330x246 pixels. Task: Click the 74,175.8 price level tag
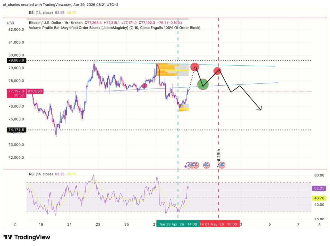16,130
